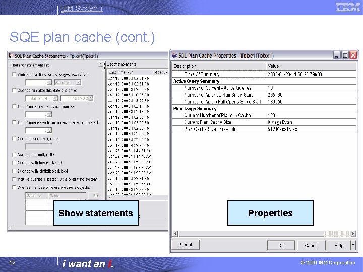Image resolution: width=363 pixels, height=272 pixels.
Task: Select the Plan Cache Size Threshold row
Action: tap(264, 129)
